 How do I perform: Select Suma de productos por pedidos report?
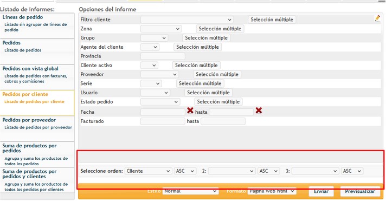[x=37, y=154]
